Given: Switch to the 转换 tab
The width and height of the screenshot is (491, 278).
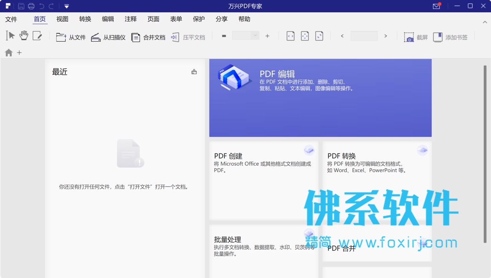Looking at the screenshot, I should point(85,19).
